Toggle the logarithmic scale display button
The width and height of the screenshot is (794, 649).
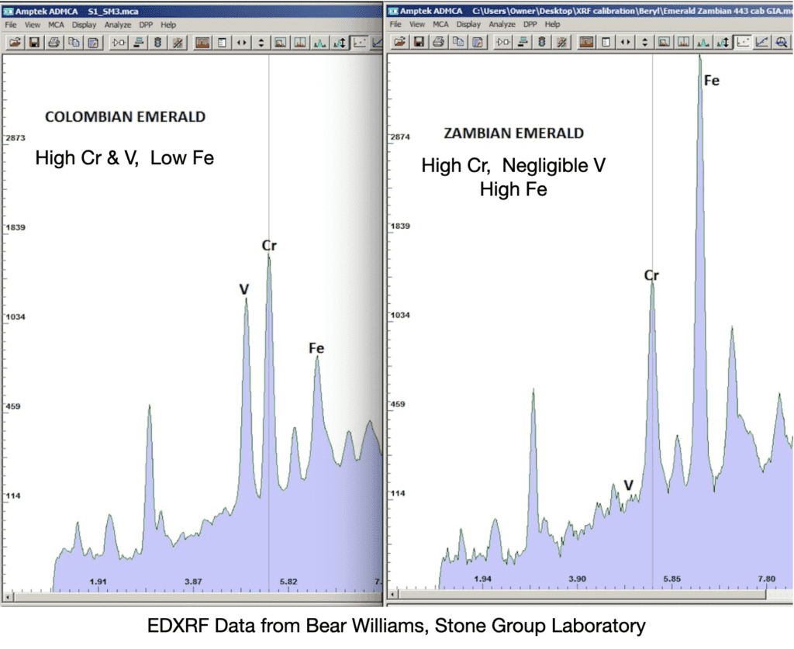(357, 43)
